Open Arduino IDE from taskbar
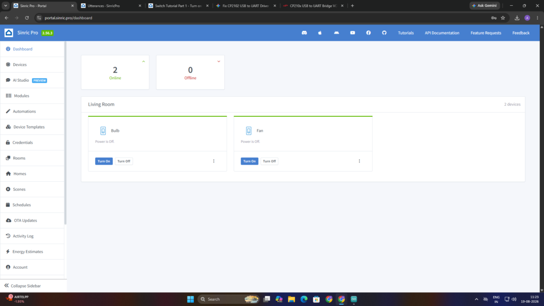544x306 pixels. 354,299
